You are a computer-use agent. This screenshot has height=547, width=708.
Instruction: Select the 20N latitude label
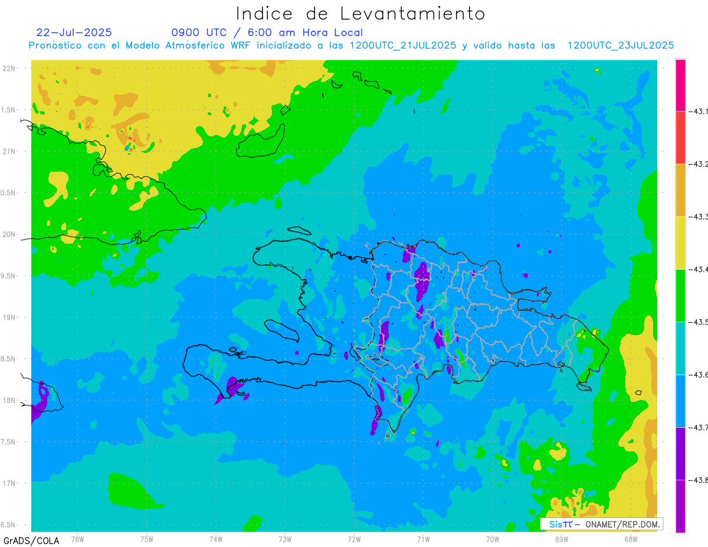click(x=10, y=234)
